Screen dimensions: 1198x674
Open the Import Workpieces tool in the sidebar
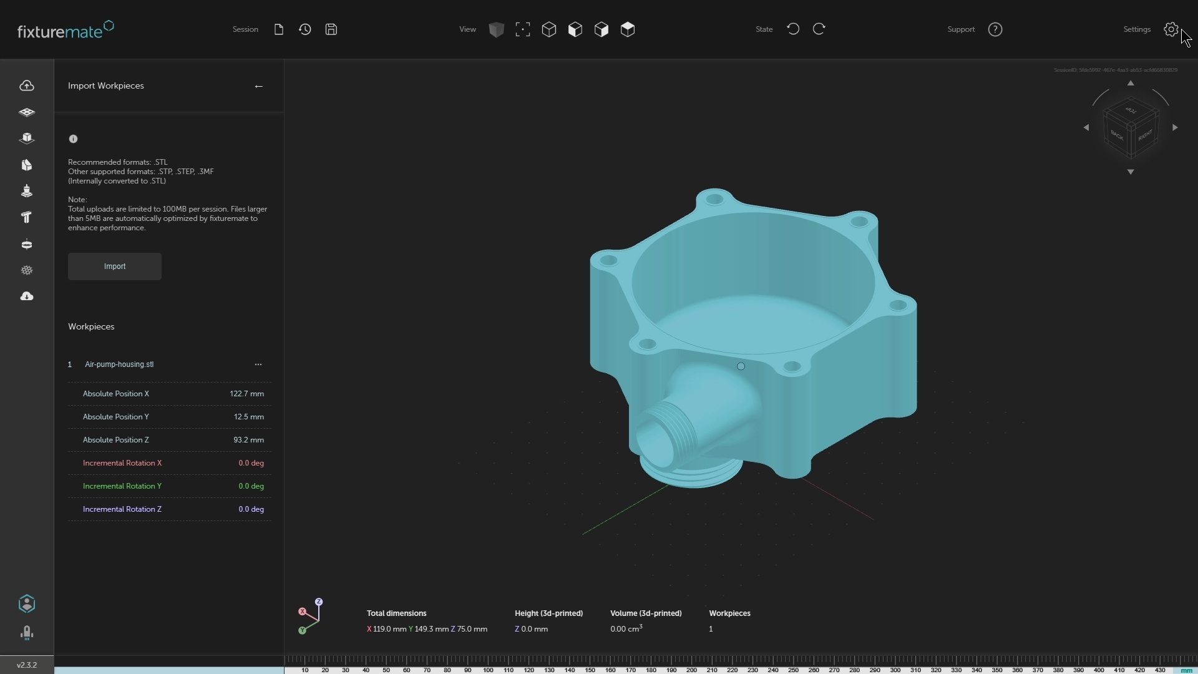[x=27, y=85]
